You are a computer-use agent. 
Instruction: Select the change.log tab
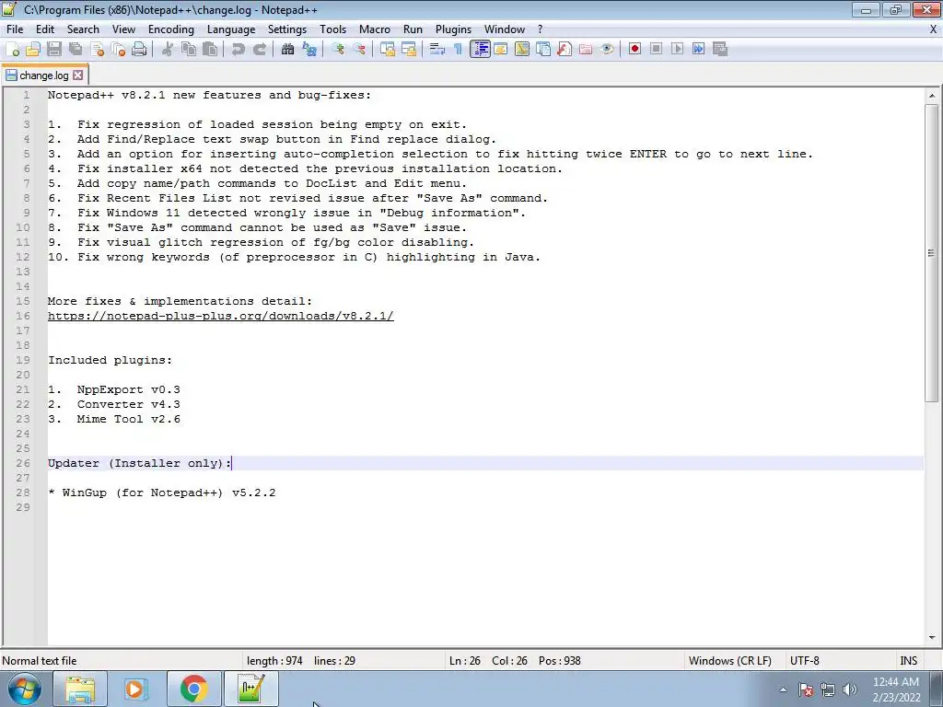pos(44,75)
